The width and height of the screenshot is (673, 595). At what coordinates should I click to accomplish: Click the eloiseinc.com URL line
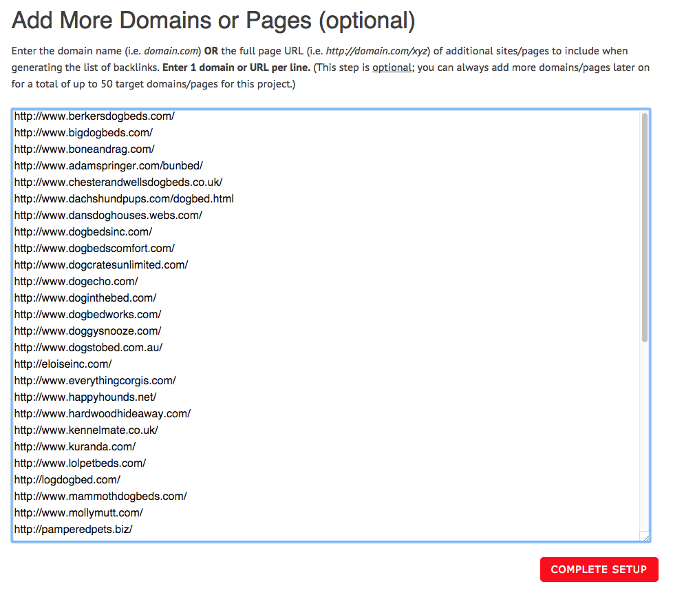tap(63, 364)
